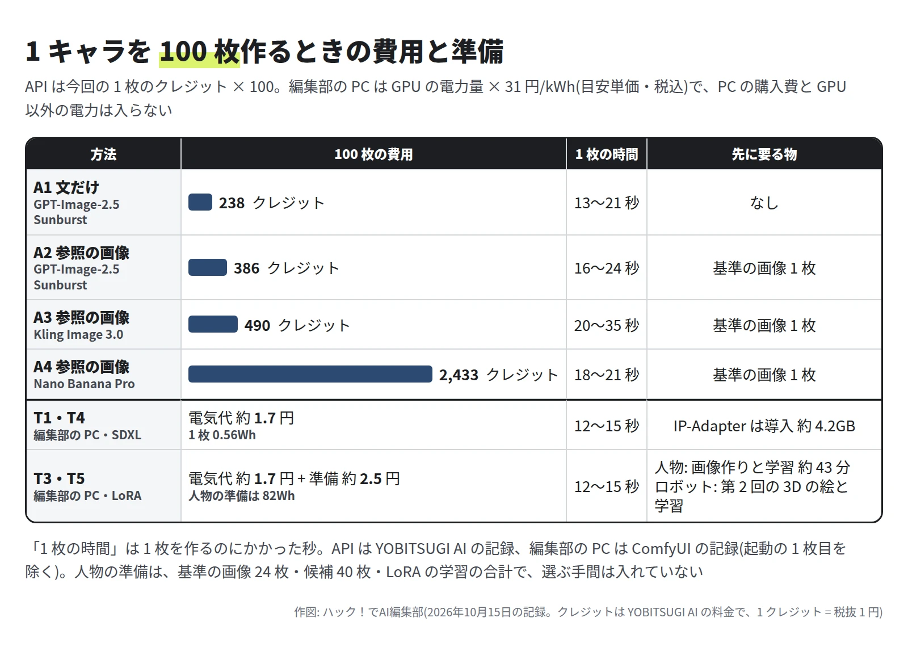The width and height of the screenshot is (908, 647).
Task: Select the A1 文だけ row label
Action: [x=103, y=203]
